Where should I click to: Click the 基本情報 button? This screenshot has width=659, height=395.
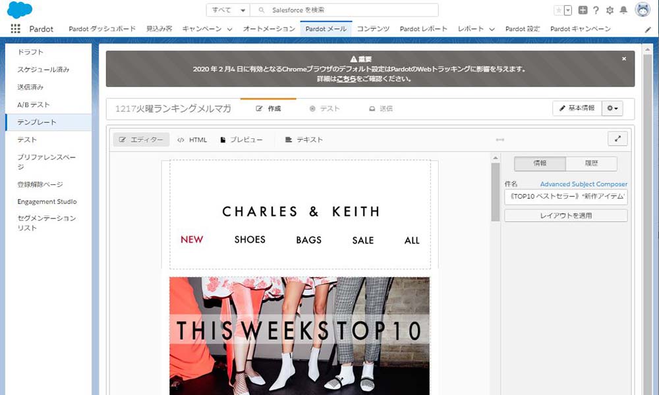pos(577,109)
